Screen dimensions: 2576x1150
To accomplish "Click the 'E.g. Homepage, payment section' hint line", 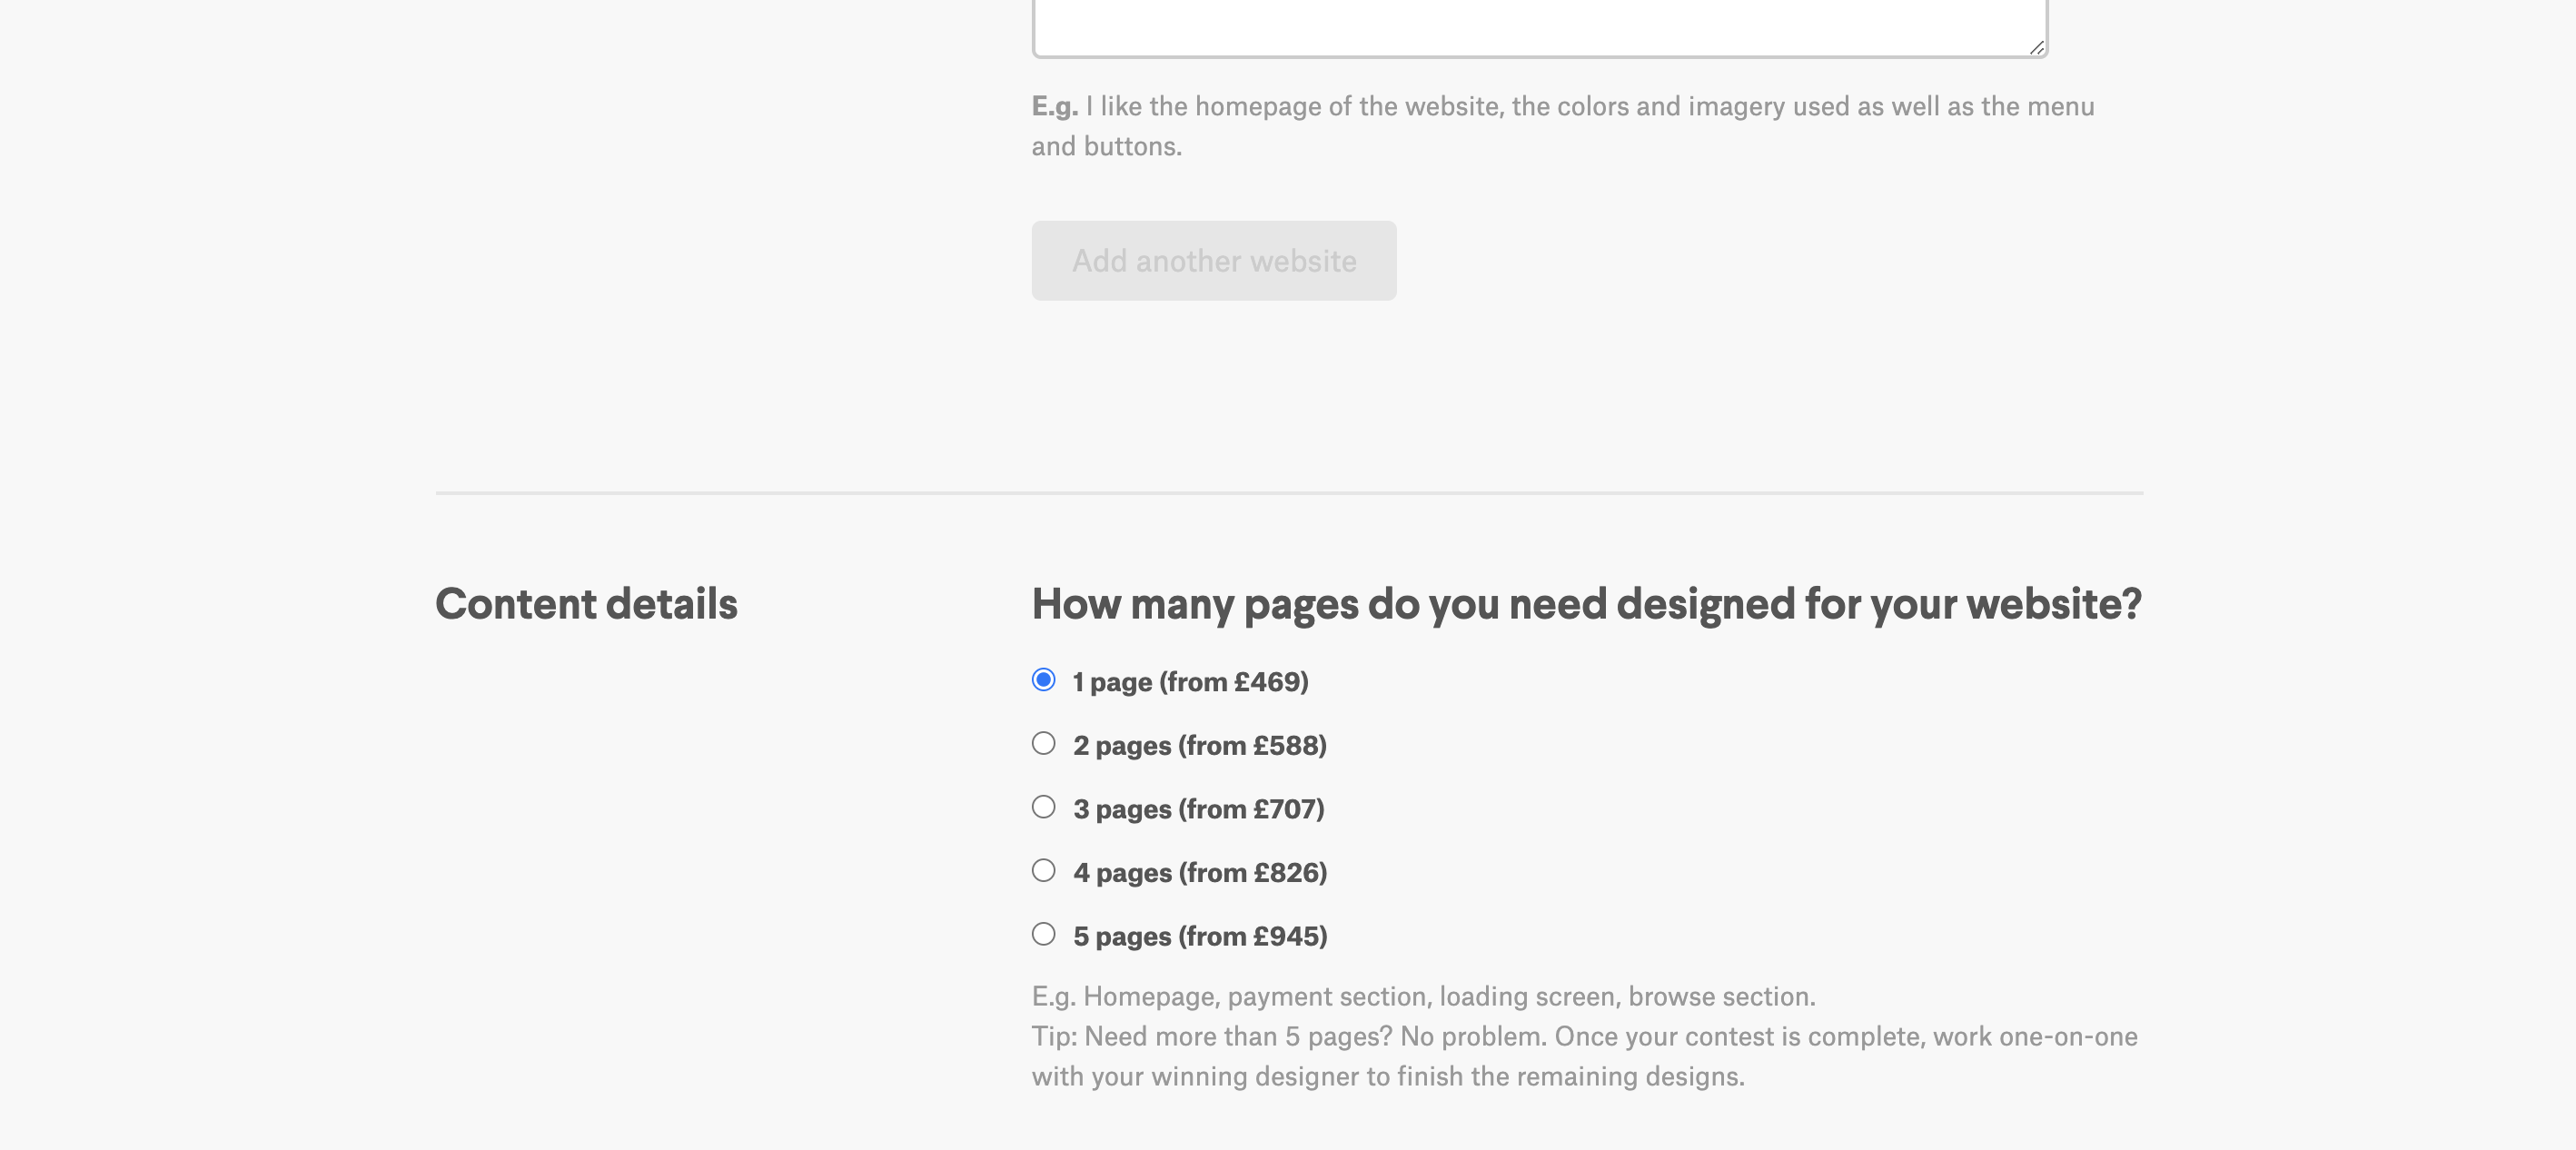I will 1423,997.
